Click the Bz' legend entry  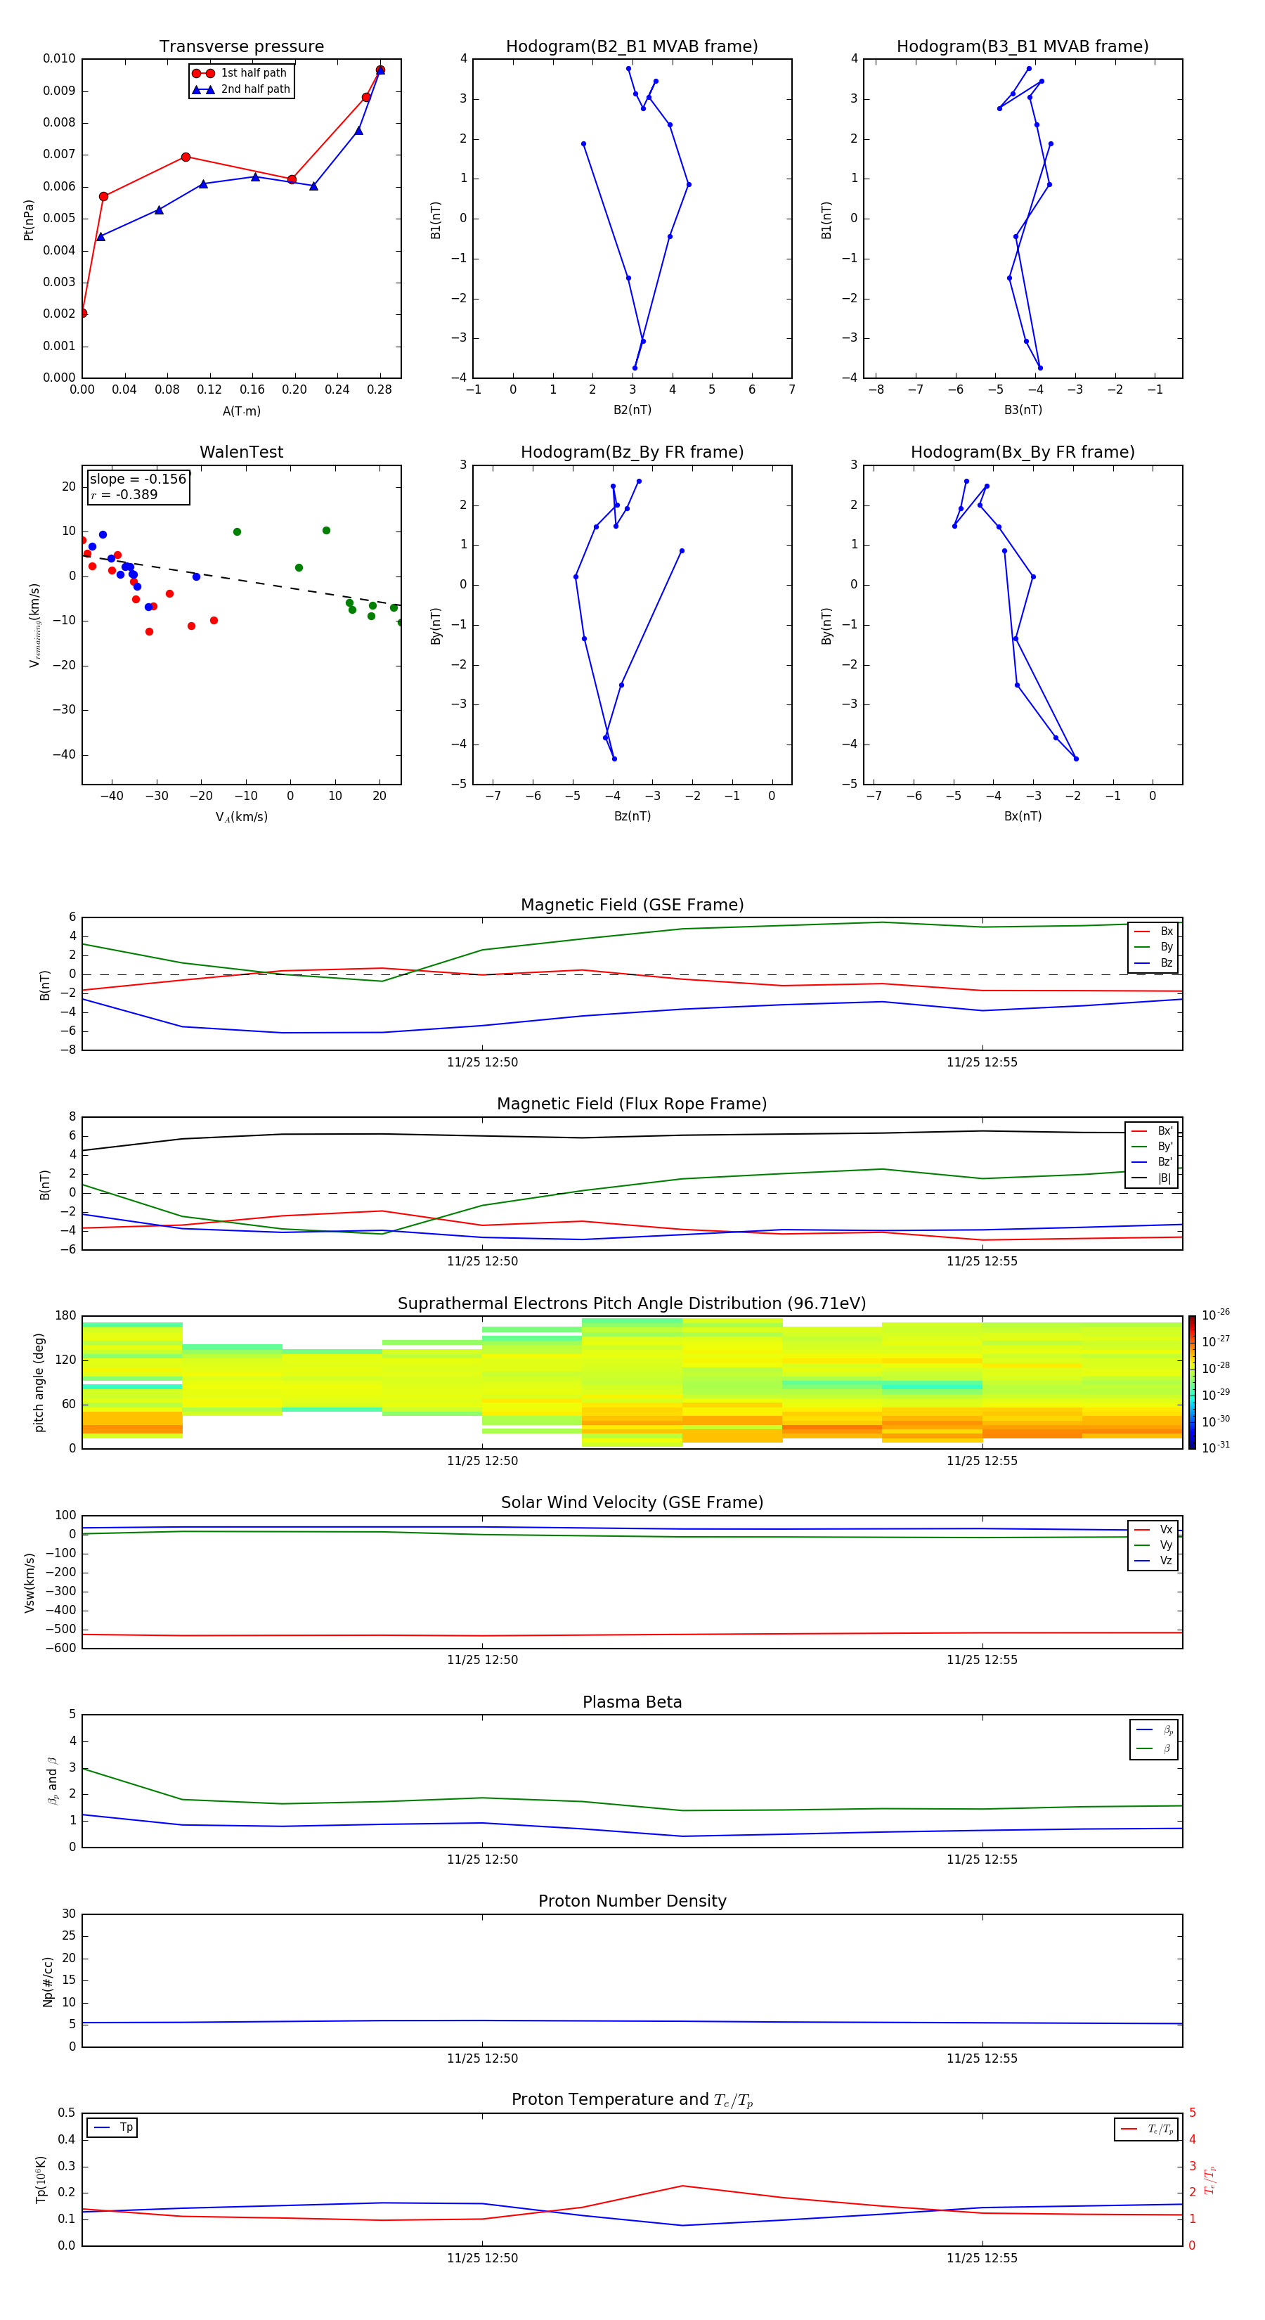pos(1153,1162)
